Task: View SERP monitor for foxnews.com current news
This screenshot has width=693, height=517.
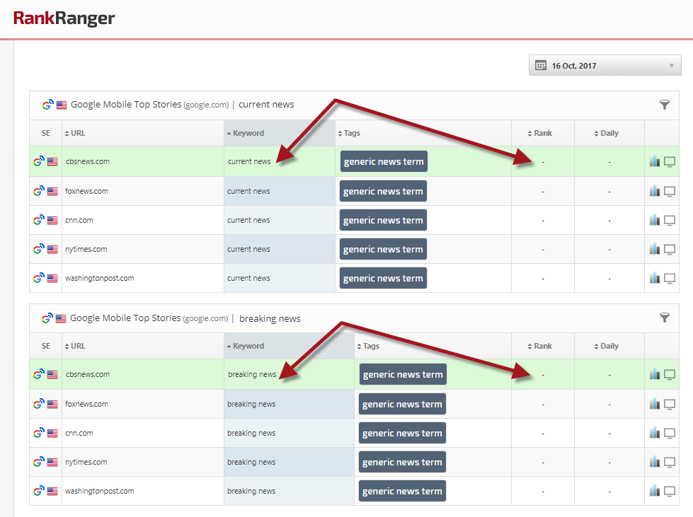Action: (670, 192)
